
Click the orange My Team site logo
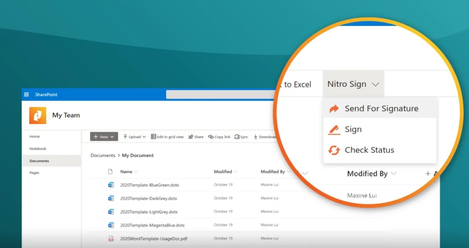[x=38, y=115]
